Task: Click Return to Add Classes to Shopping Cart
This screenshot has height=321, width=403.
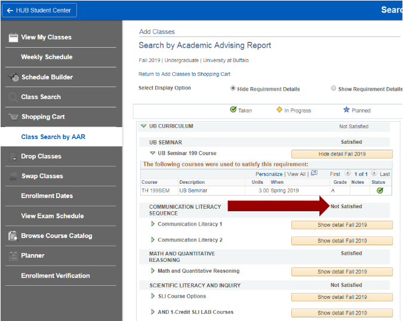Action: coord(184,74)
